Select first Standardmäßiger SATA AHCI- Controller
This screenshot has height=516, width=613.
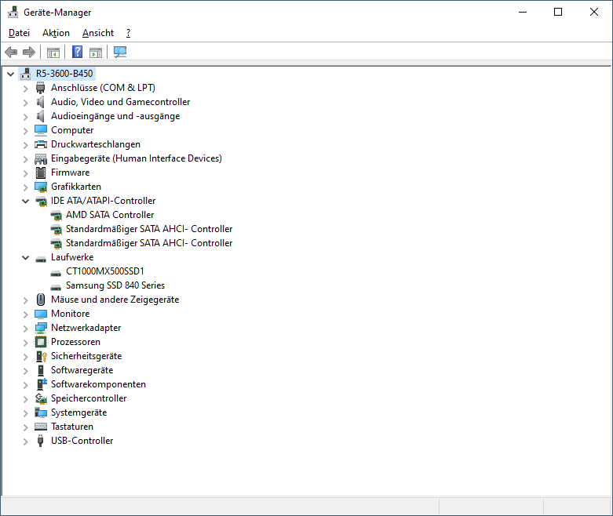click(x=149, y=229)
